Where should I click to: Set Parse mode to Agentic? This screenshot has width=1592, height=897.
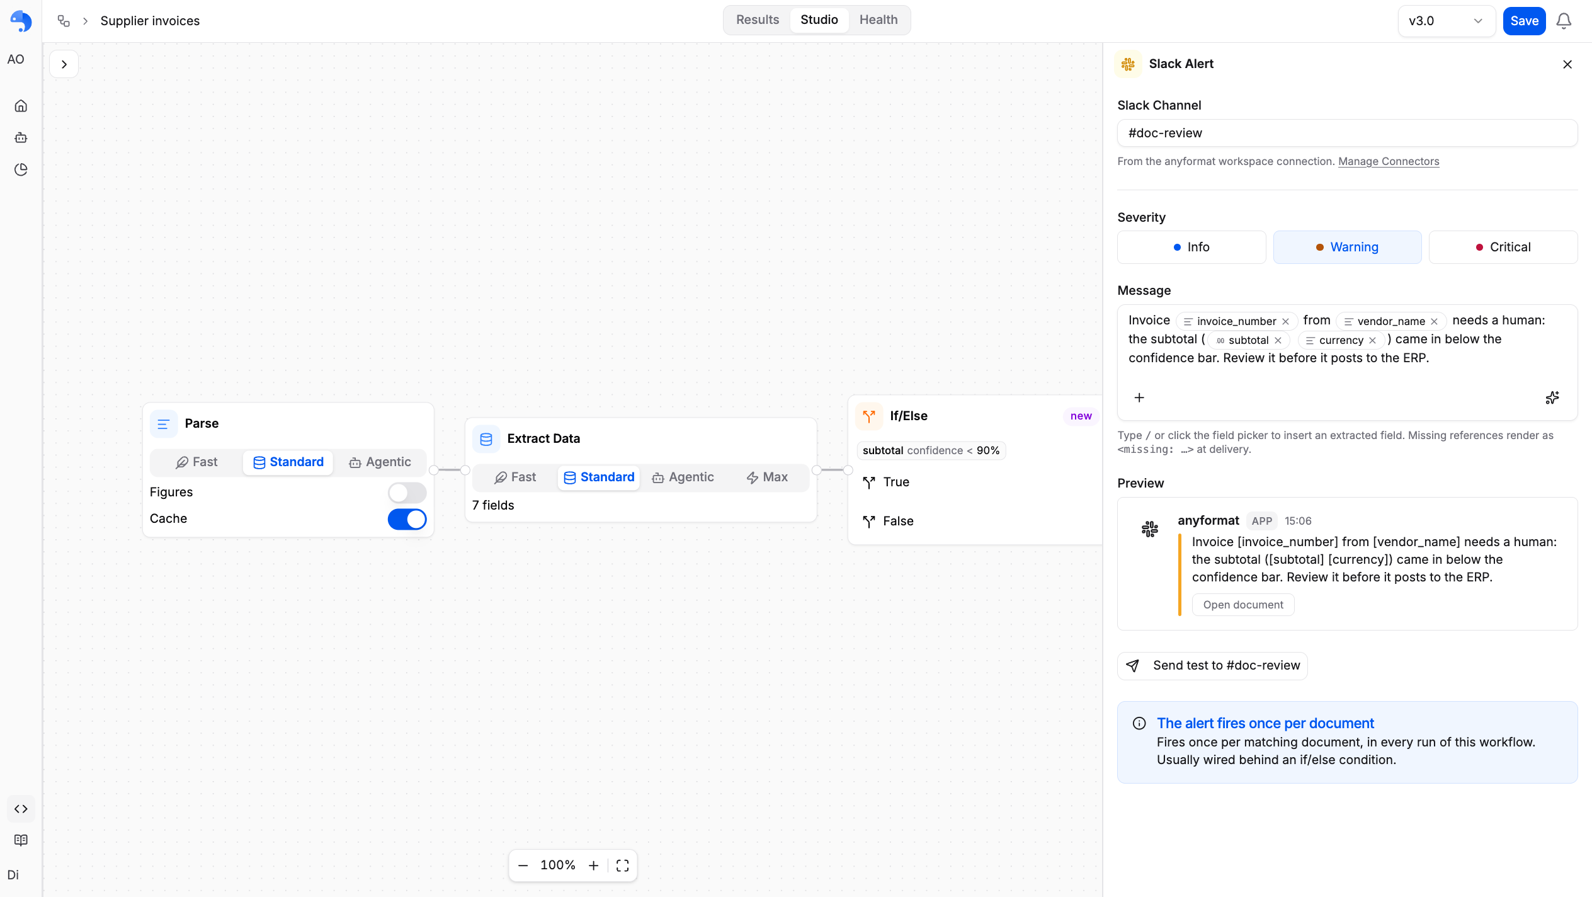380,462
